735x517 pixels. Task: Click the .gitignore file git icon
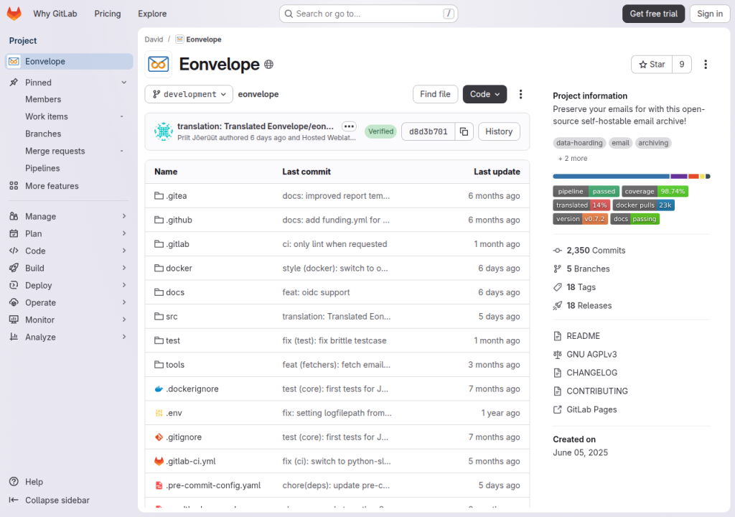coord(159,437)
